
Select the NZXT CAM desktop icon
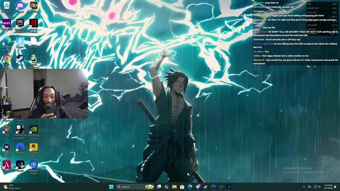(7, 25)
